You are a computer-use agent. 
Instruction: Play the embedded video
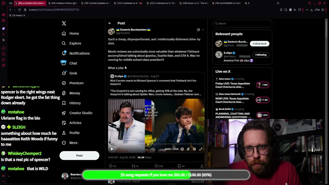(x=112, y=149)
